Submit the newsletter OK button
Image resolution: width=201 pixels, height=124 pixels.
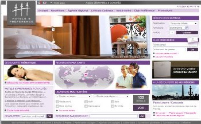tap(50, 116)
